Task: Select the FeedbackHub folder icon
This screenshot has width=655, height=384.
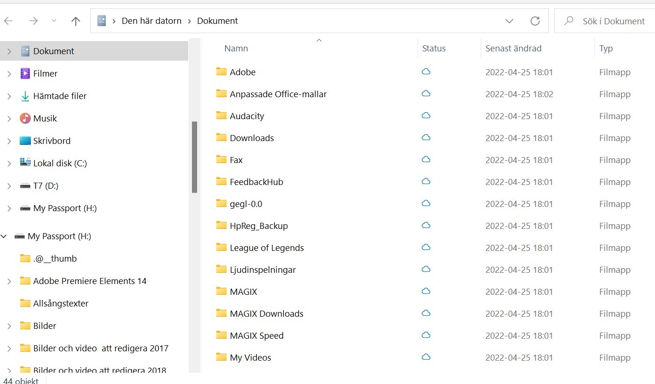Action: 221,181
